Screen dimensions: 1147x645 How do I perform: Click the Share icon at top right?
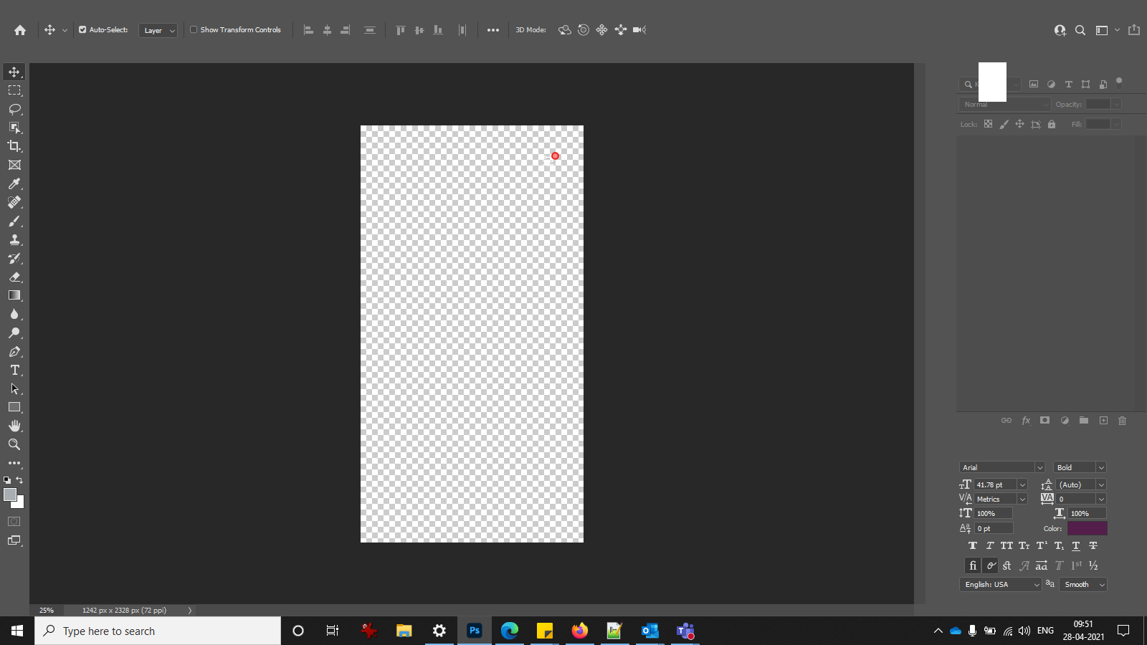coord(1134,30)
